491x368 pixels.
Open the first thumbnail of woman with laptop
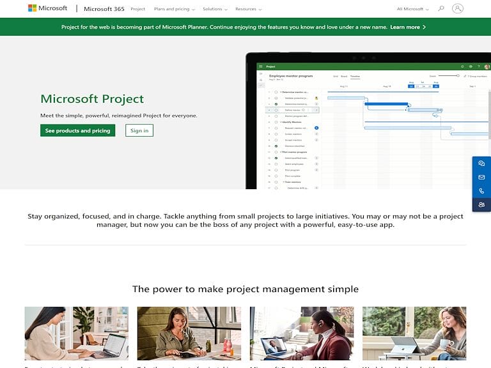coord(76,333)
